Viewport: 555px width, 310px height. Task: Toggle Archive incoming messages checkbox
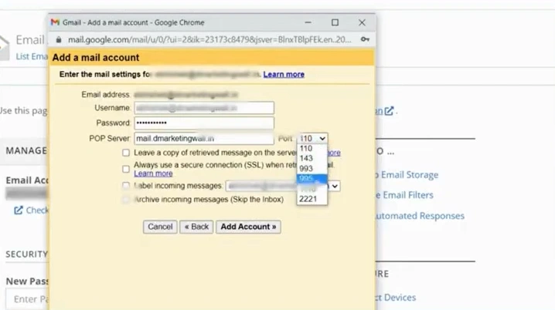[x=126, y=200]
